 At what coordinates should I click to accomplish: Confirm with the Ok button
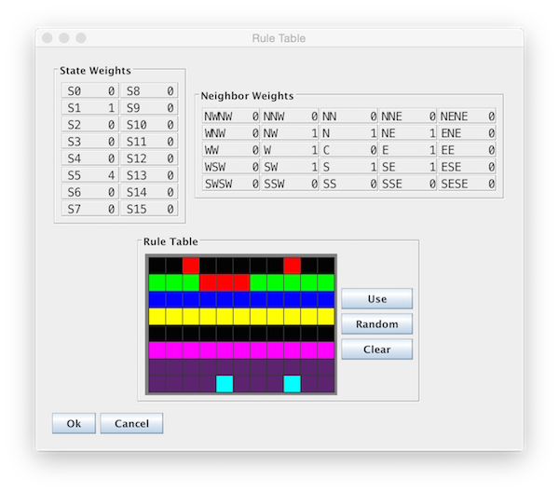point(74,423)
